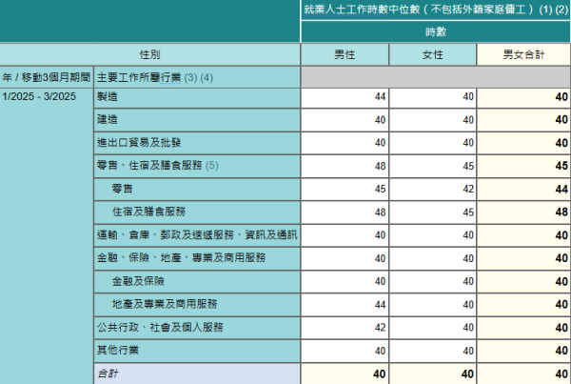The image size is (571, 384).
Task: Select the 建造 row label
Action: (x=197, y=120)
